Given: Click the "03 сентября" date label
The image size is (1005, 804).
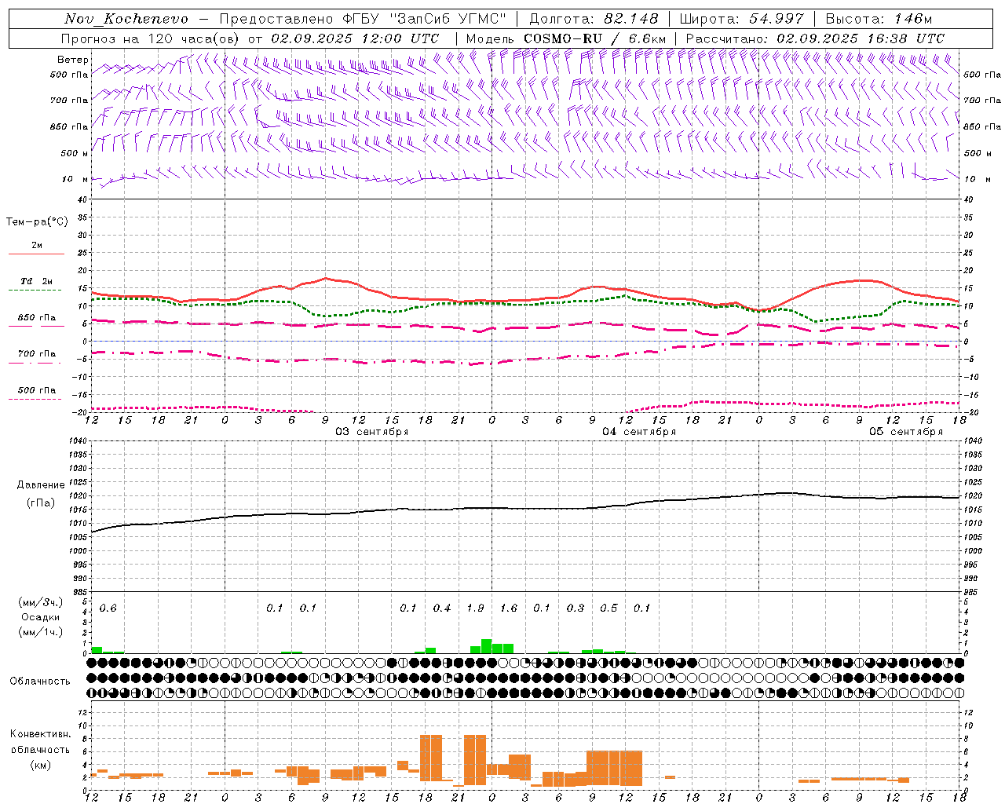Looking at the screenshot, I should point(372,432).
